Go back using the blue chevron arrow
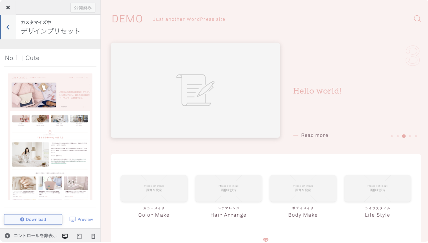This screenshot has height=243, width=428. point(8,27)
